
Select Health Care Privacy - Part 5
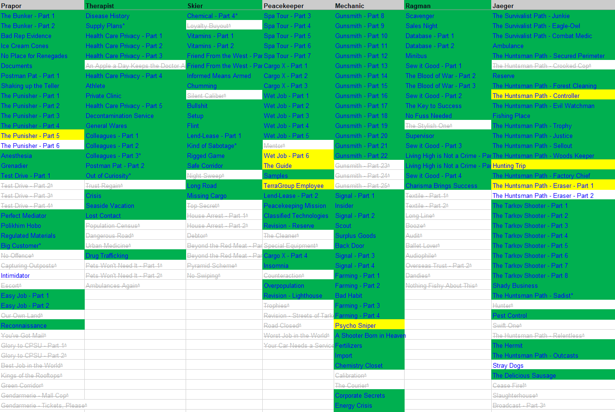pyautogui.click(x=135, y=106)
